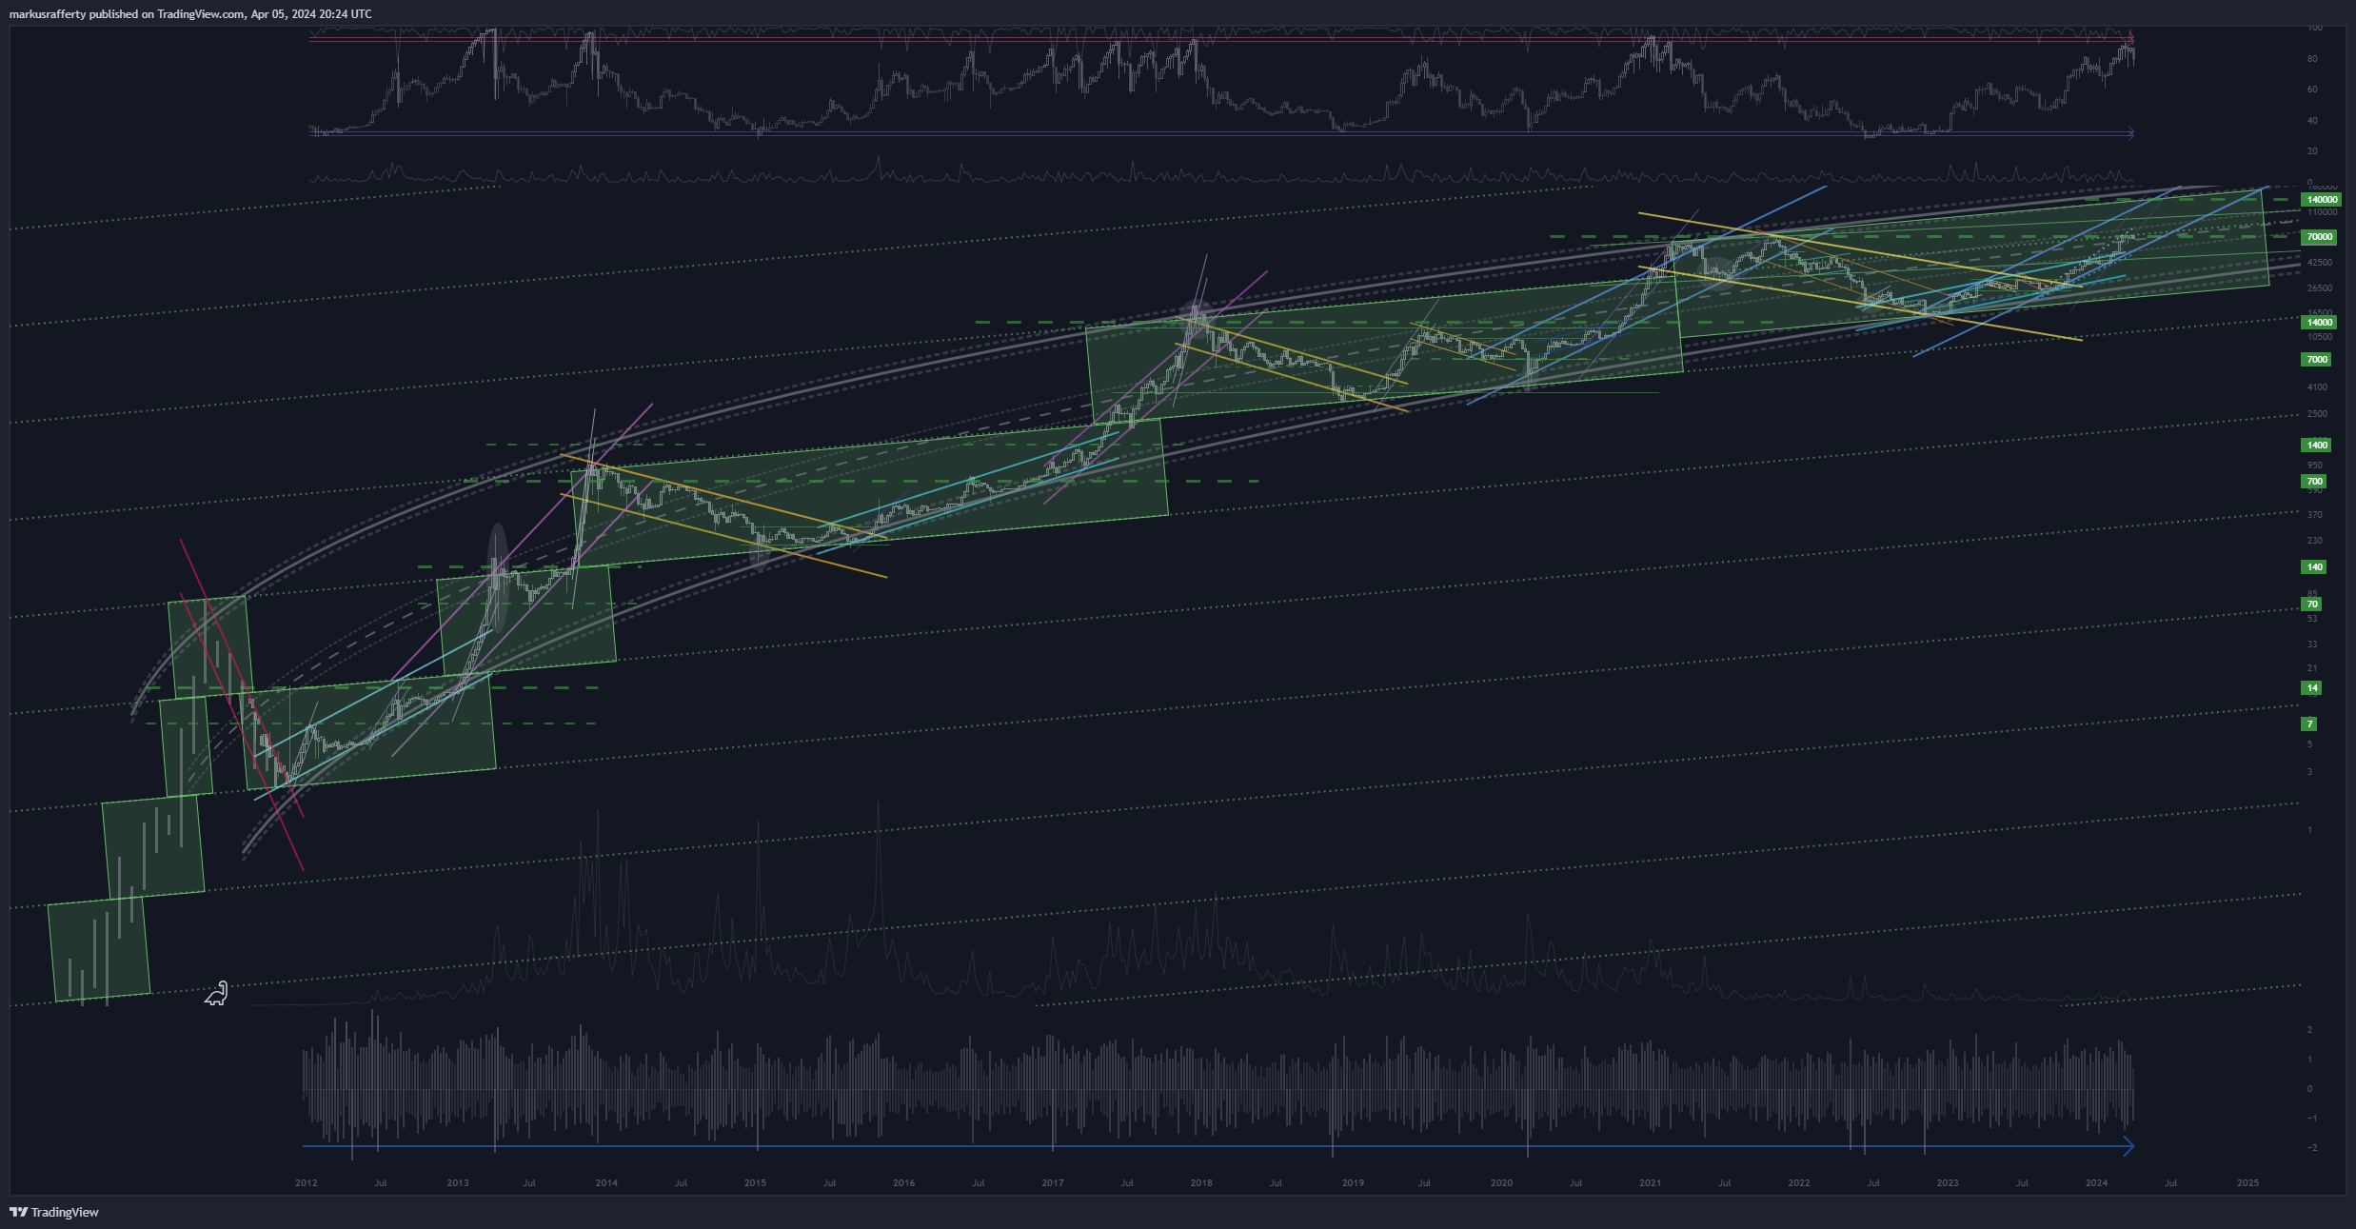
Task: Click the 2500 price axis value
Action: pos(2316,414)
